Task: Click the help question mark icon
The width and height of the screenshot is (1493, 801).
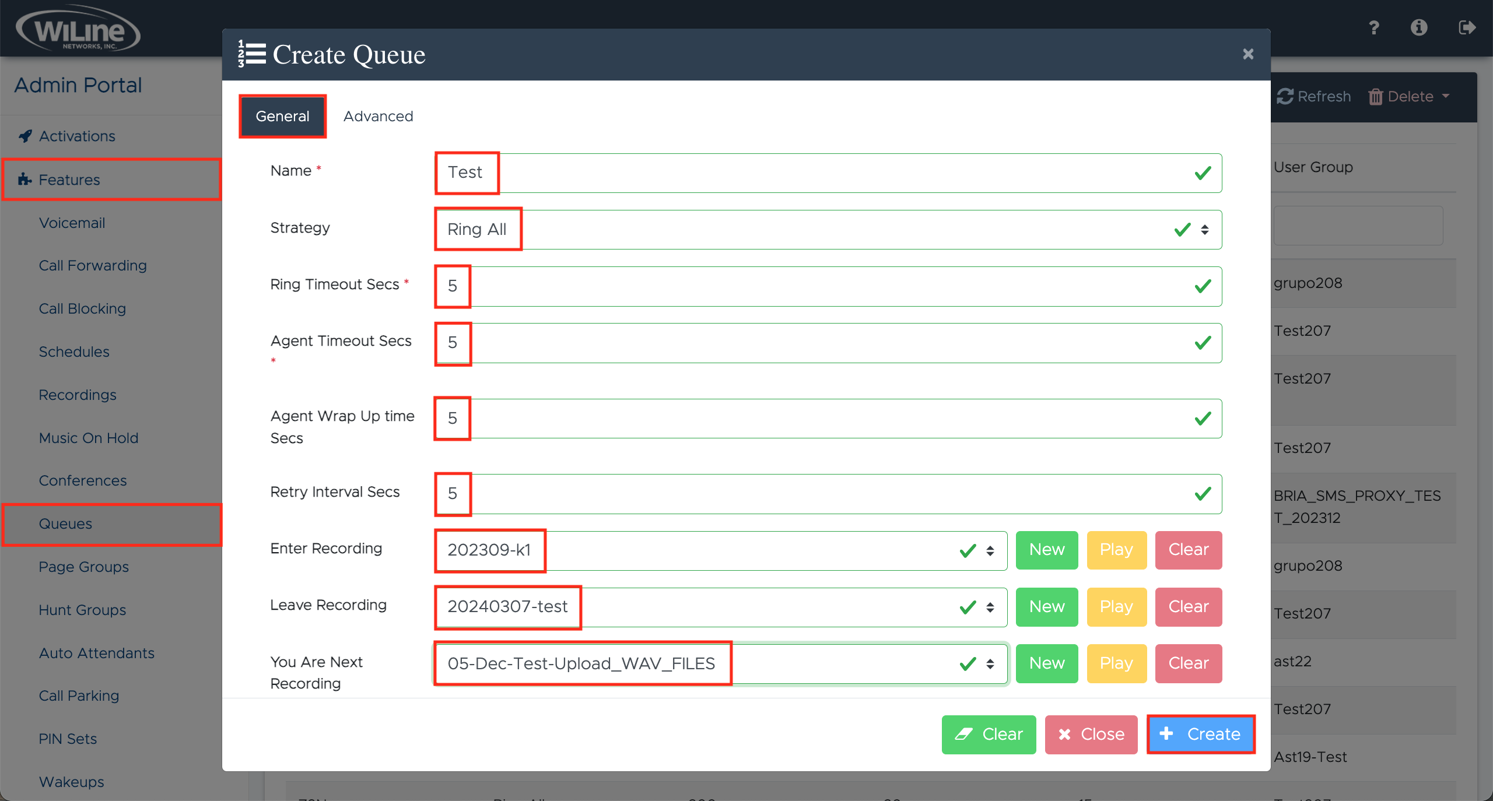Action: pos(1374,27)
